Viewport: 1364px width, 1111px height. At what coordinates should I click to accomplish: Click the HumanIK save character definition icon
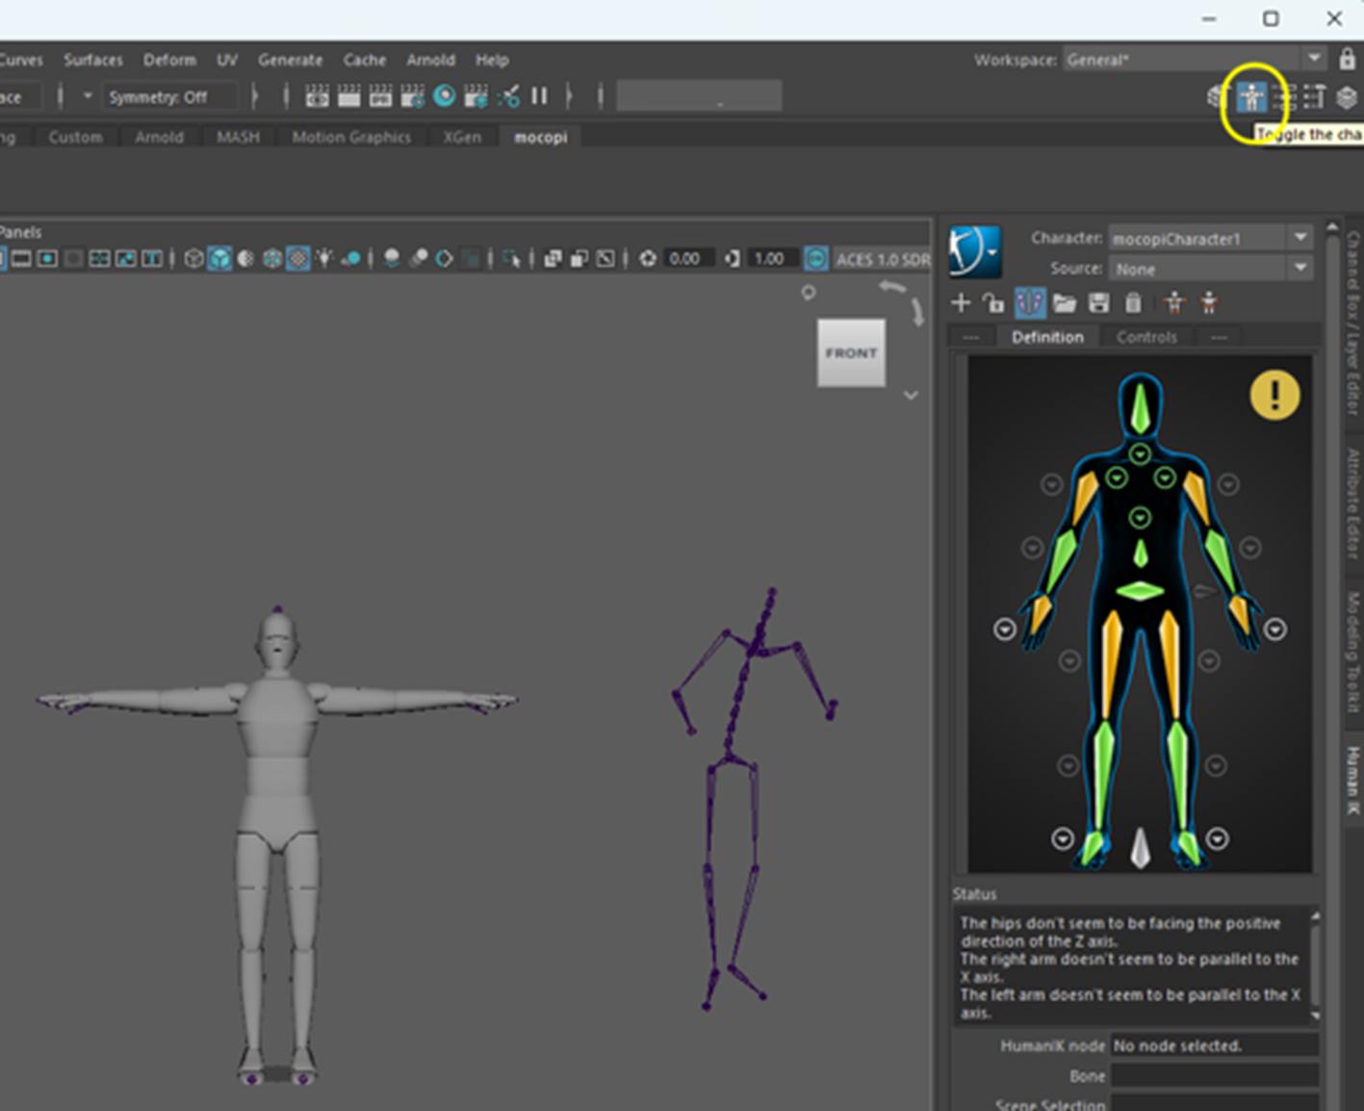[x=1098, y=303]
